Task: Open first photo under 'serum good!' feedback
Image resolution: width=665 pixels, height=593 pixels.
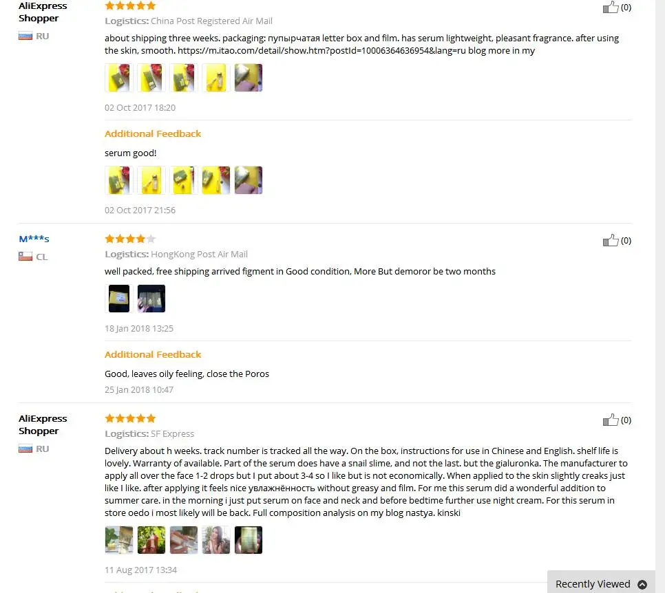Action: [x=119, y=180]
